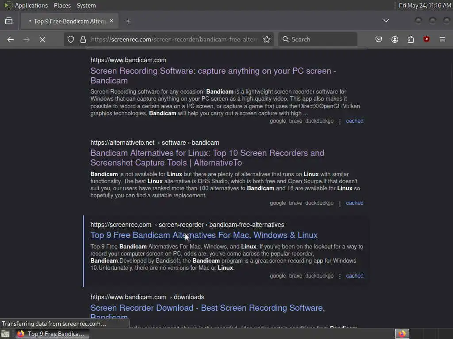Open Top 9 Free Bandicam Alternatives link
Viewport: 453px width, 339px height.
tap(204, 235)
